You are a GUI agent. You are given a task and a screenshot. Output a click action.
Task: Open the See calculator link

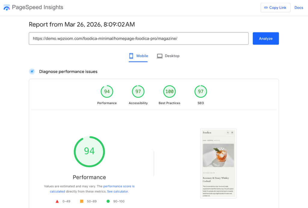(118, 191)
